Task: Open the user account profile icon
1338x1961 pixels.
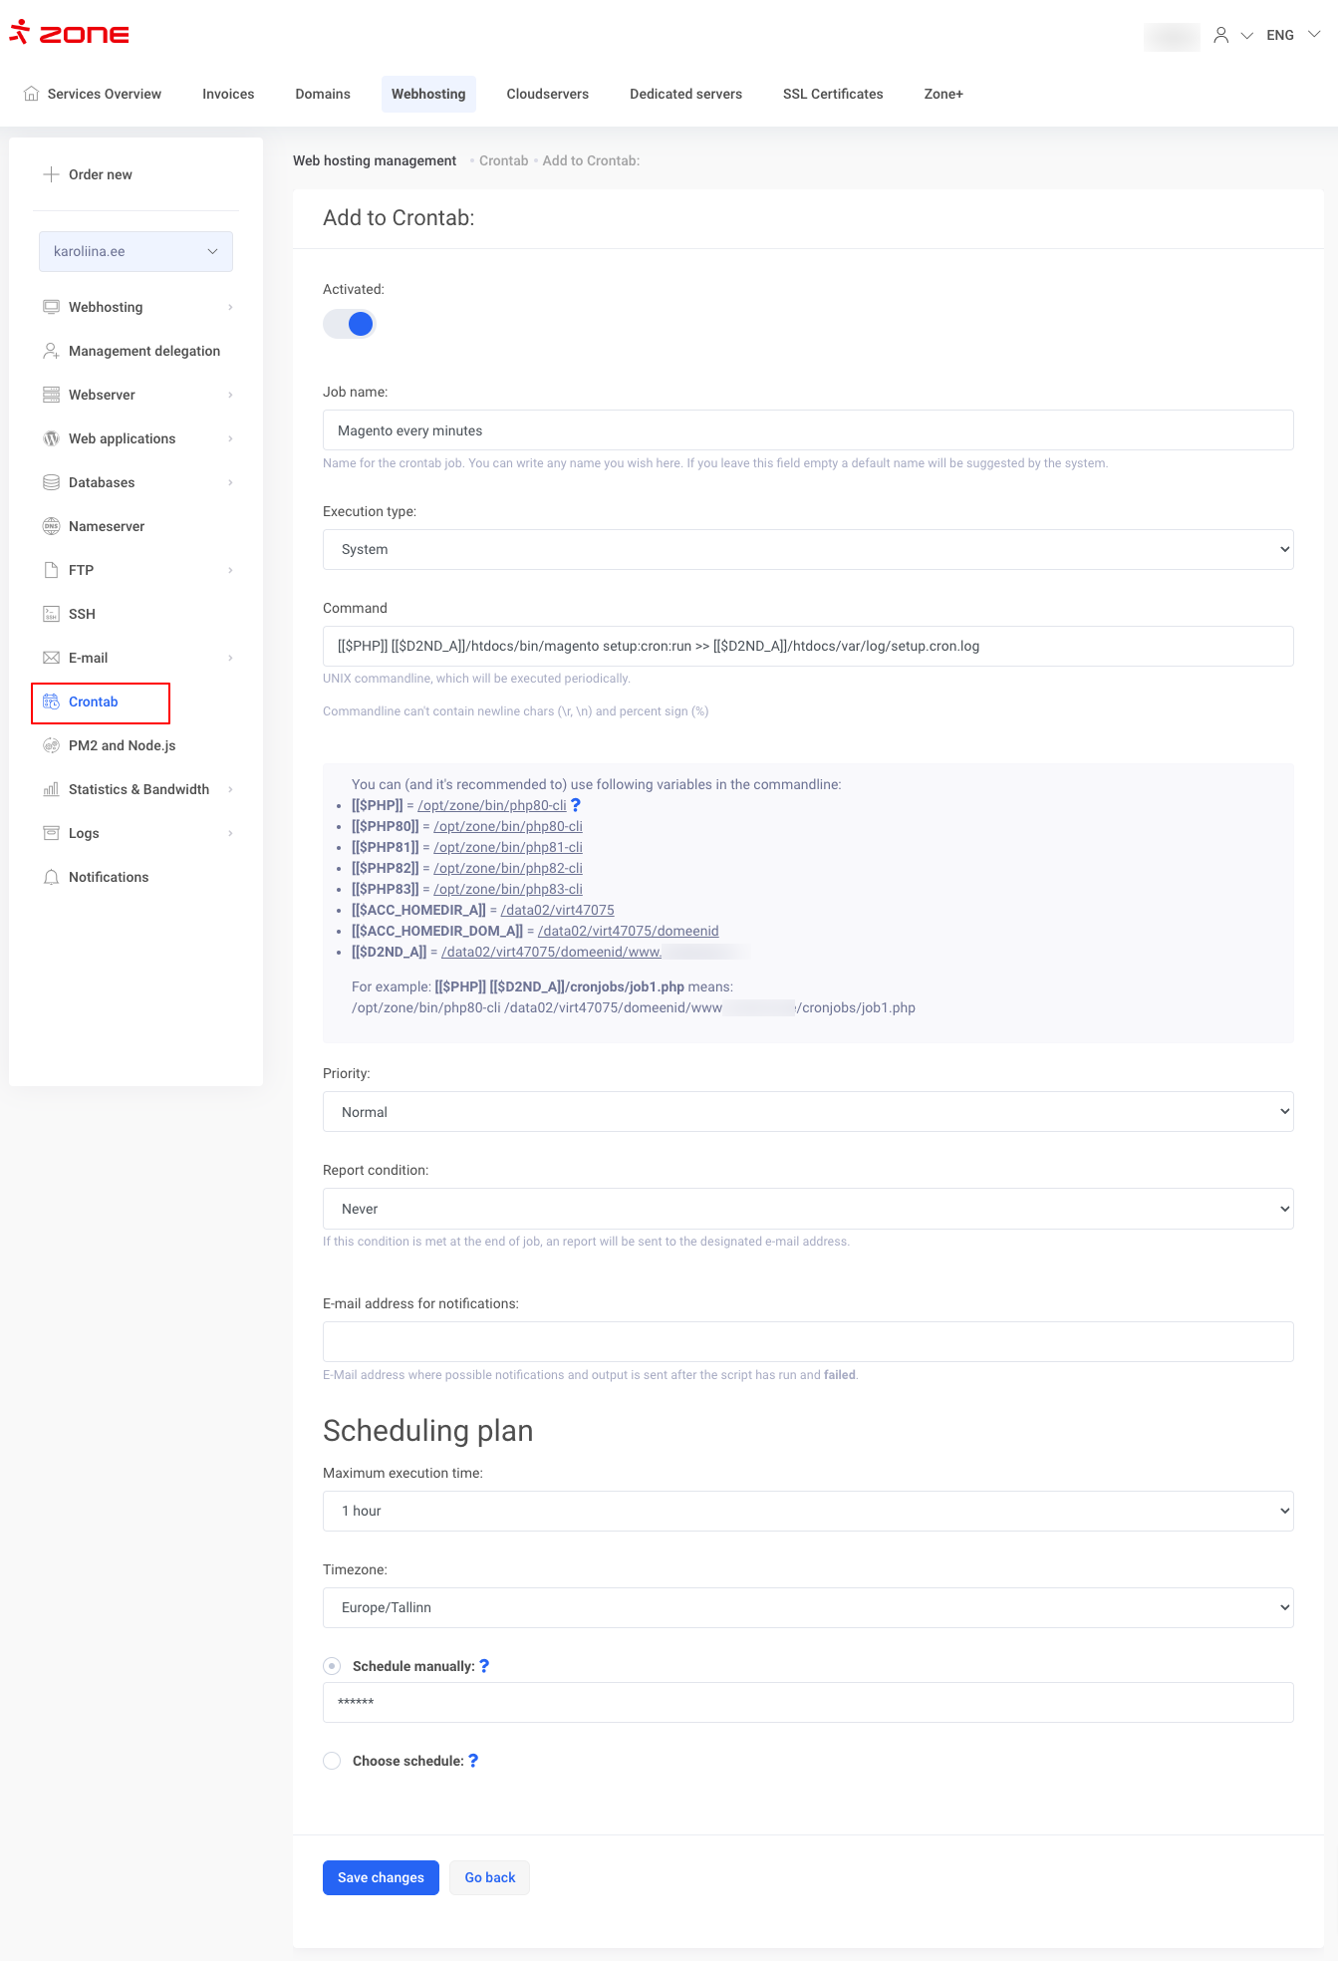Action: click(1220, 35)
